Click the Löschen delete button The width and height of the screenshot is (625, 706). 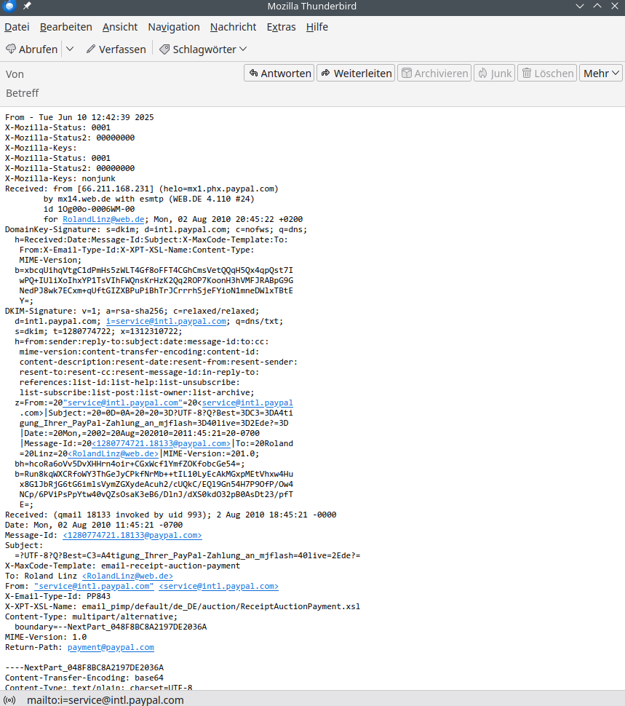(547, 73)
